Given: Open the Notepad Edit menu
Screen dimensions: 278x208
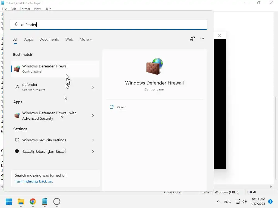Looking at the screenshot, I should [13, 9].
